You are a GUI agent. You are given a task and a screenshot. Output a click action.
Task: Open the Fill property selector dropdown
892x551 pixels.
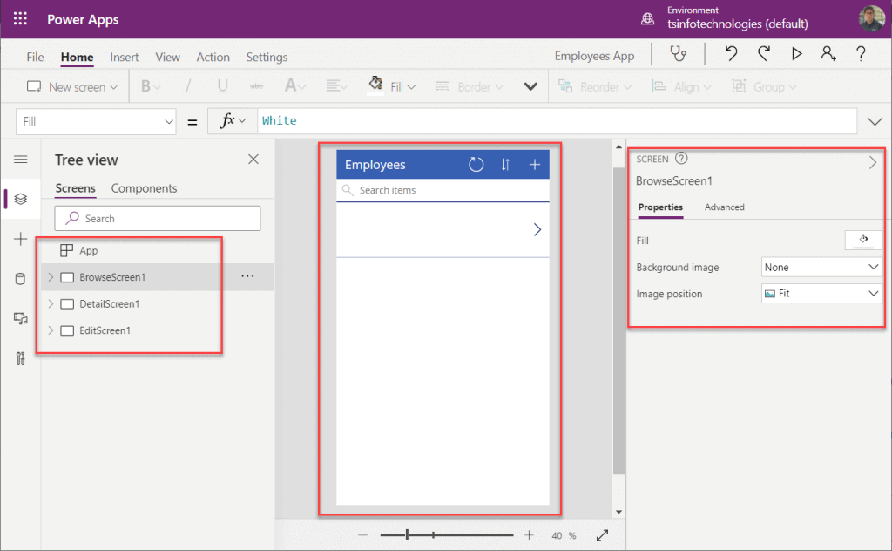tap(96, 121)
